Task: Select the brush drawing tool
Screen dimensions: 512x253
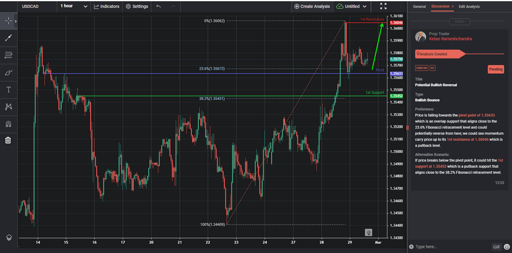Action: pos(8,73)
